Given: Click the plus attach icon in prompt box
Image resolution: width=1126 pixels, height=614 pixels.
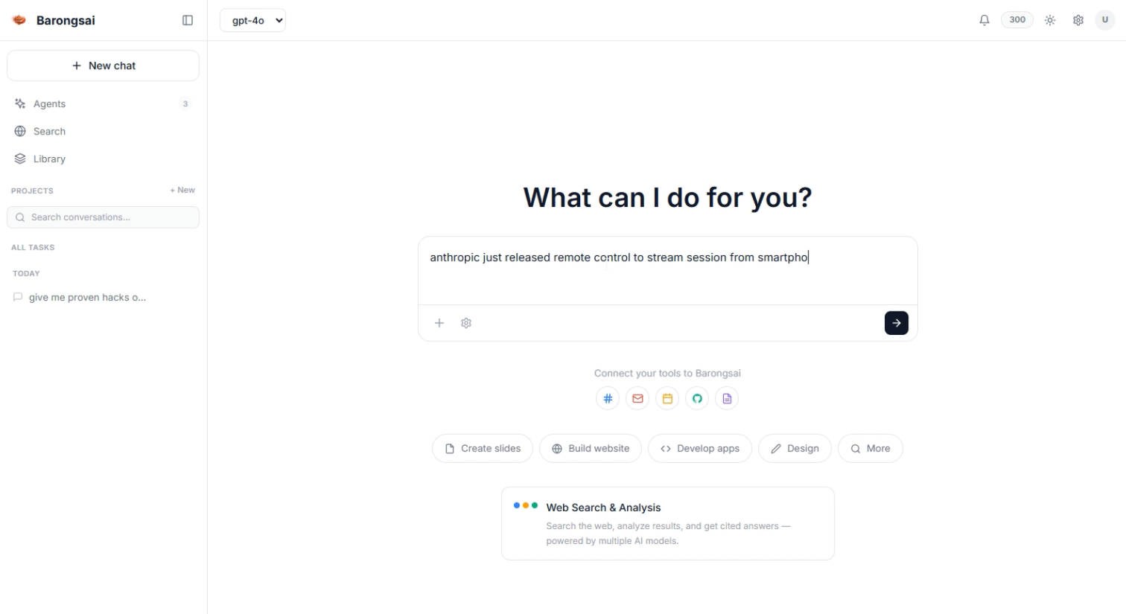Looking at the screenshot, I should (x=439, y=323).
